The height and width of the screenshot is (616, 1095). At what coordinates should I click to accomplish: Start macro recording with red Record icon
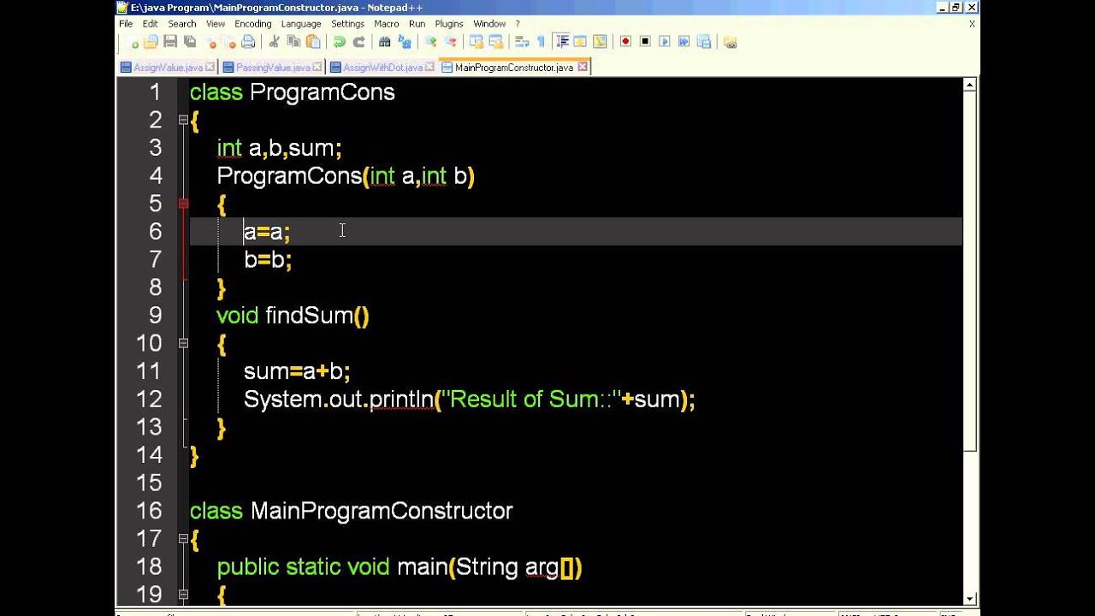tap(625, 42)
